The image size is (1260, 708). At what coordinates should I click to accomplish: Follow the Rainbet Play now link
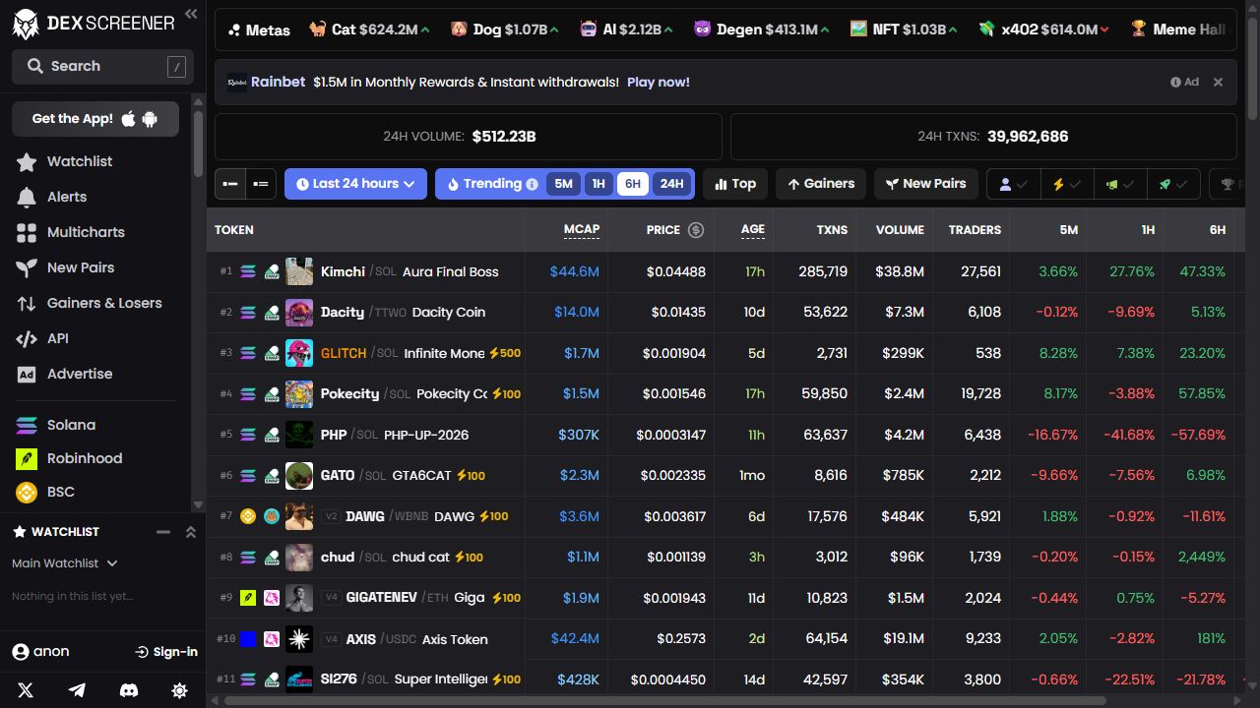tap(658, 82)
